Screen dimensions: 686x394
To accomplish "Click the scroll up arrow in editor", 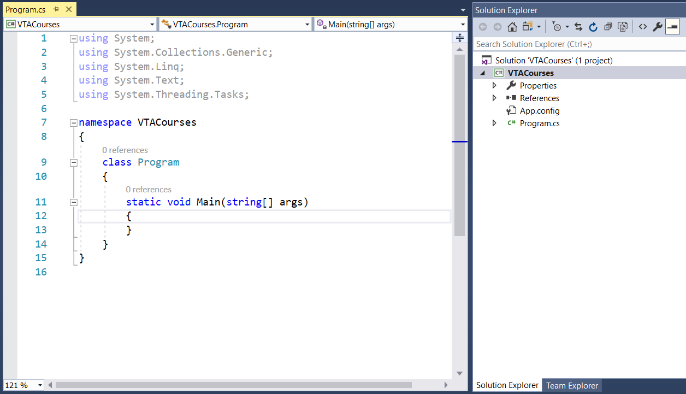I will (459, 49).
